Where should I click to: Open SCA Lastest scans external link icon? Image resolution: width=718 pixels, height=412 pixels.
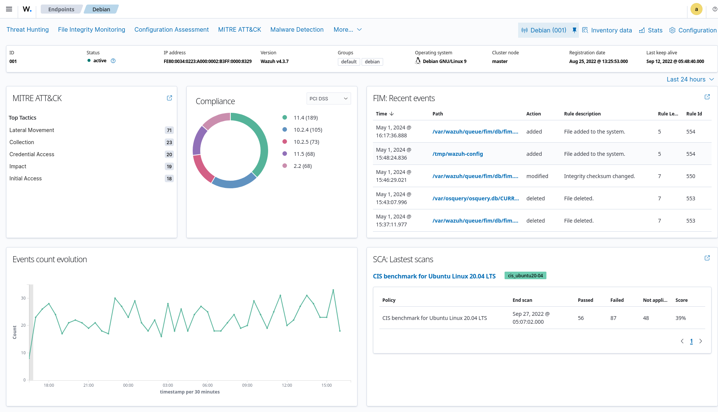(707, 258)
